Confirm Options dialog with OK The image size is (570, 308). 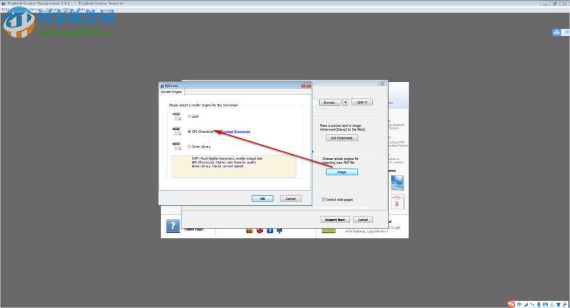coord(262,199)
